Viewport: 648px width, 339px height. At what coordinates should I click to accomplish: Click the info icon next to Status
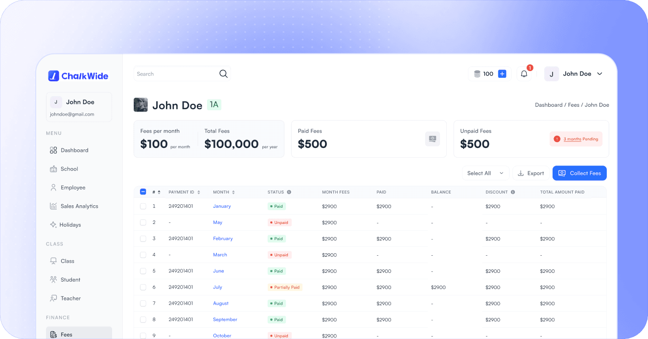click(x=289, y=192)
